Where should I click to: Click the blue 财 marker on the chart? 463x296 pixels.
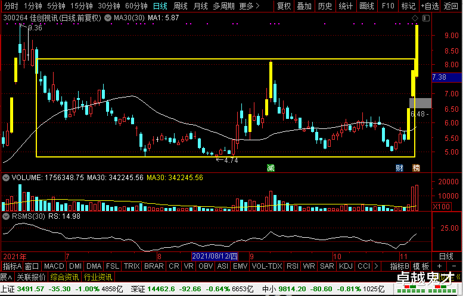click(399, 168)
